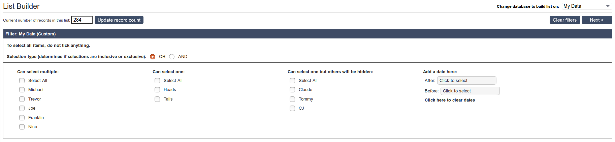The height and width of the screenshot is (142, 615).
Task: Tick the Tails checkbox
Action: click(157, 99)
